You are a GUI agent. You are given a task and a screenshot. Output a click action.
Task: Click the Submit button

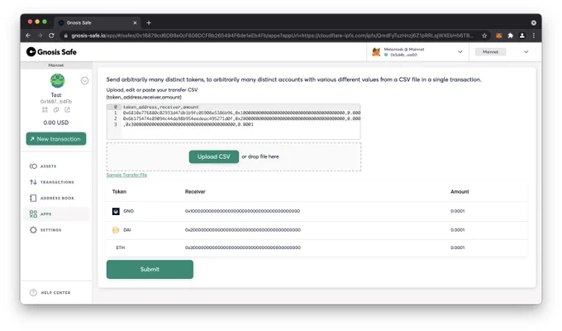pyautogui.click(x=150, y=269)
